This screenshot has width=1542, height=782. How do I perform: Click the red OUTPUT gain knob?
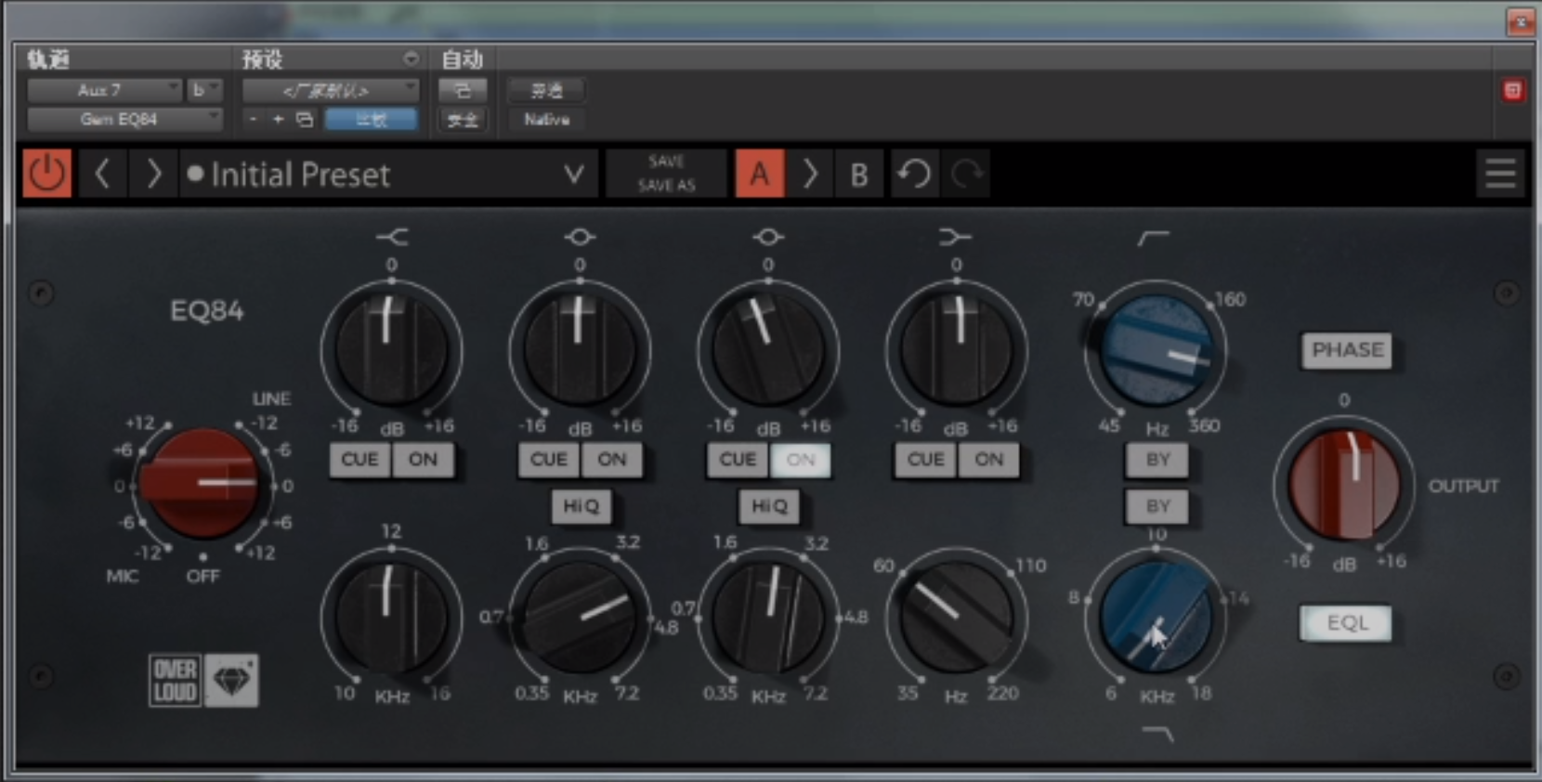pyautogui.click(x=1343, y=486)
